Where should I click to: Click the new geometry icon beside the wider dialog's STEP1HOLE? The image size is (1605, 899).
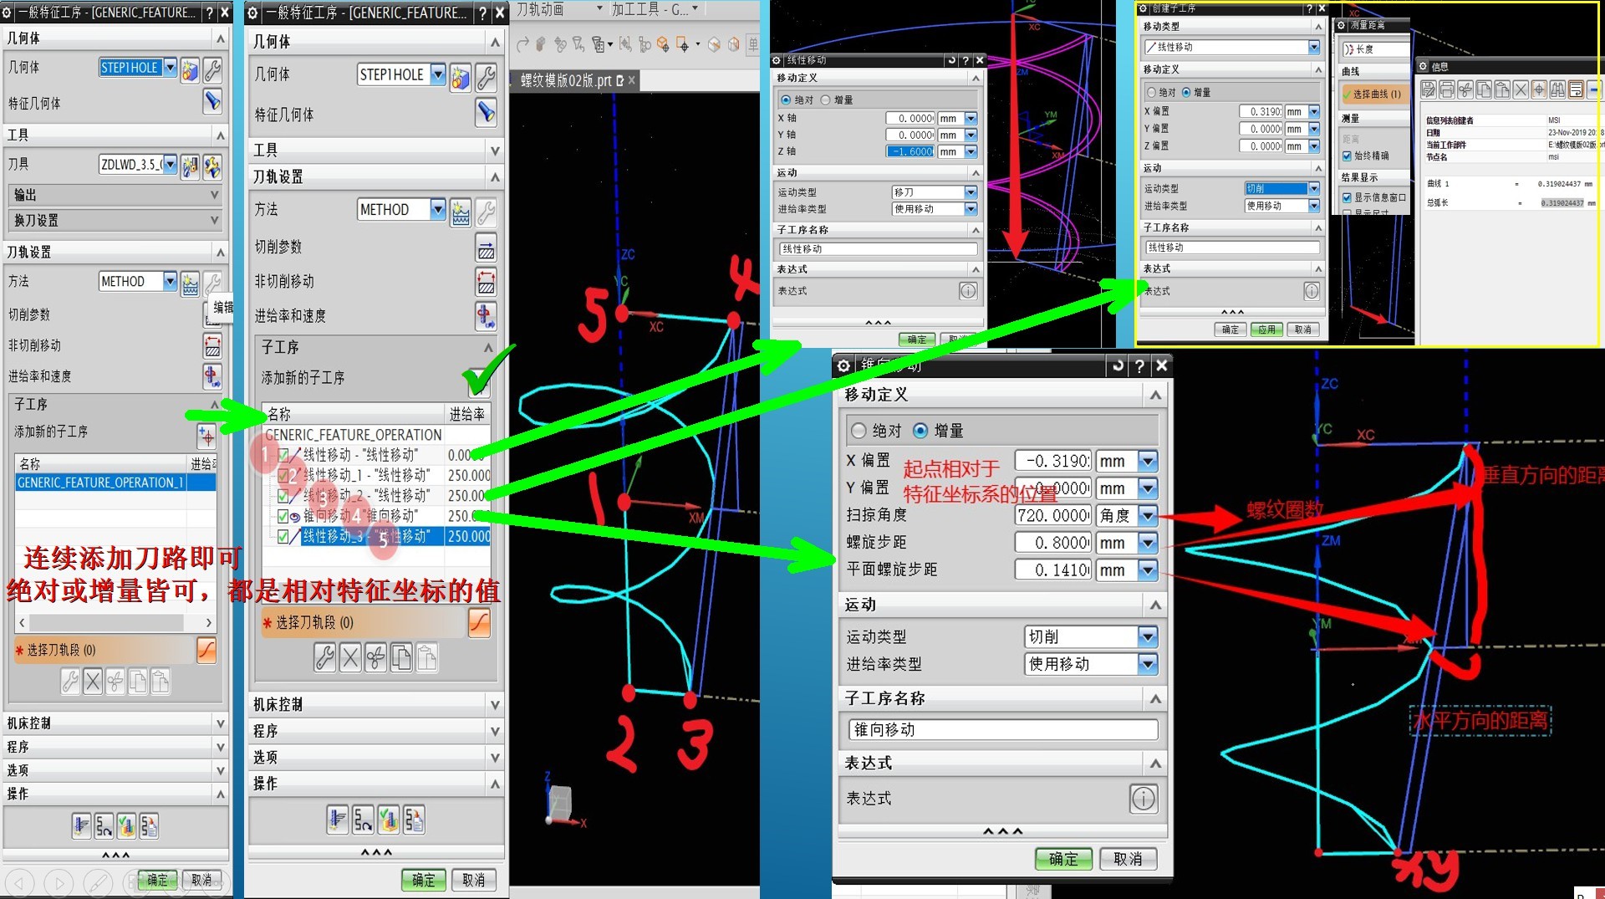[x=461, y=76]
